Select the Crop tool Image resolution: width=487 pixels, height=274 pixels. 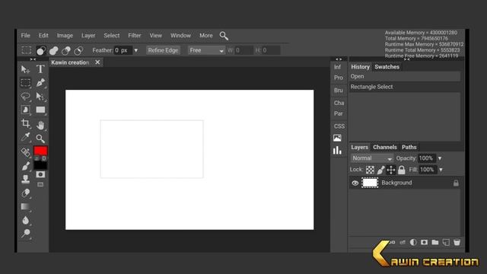pyautogui.click(x=25, y=123)
